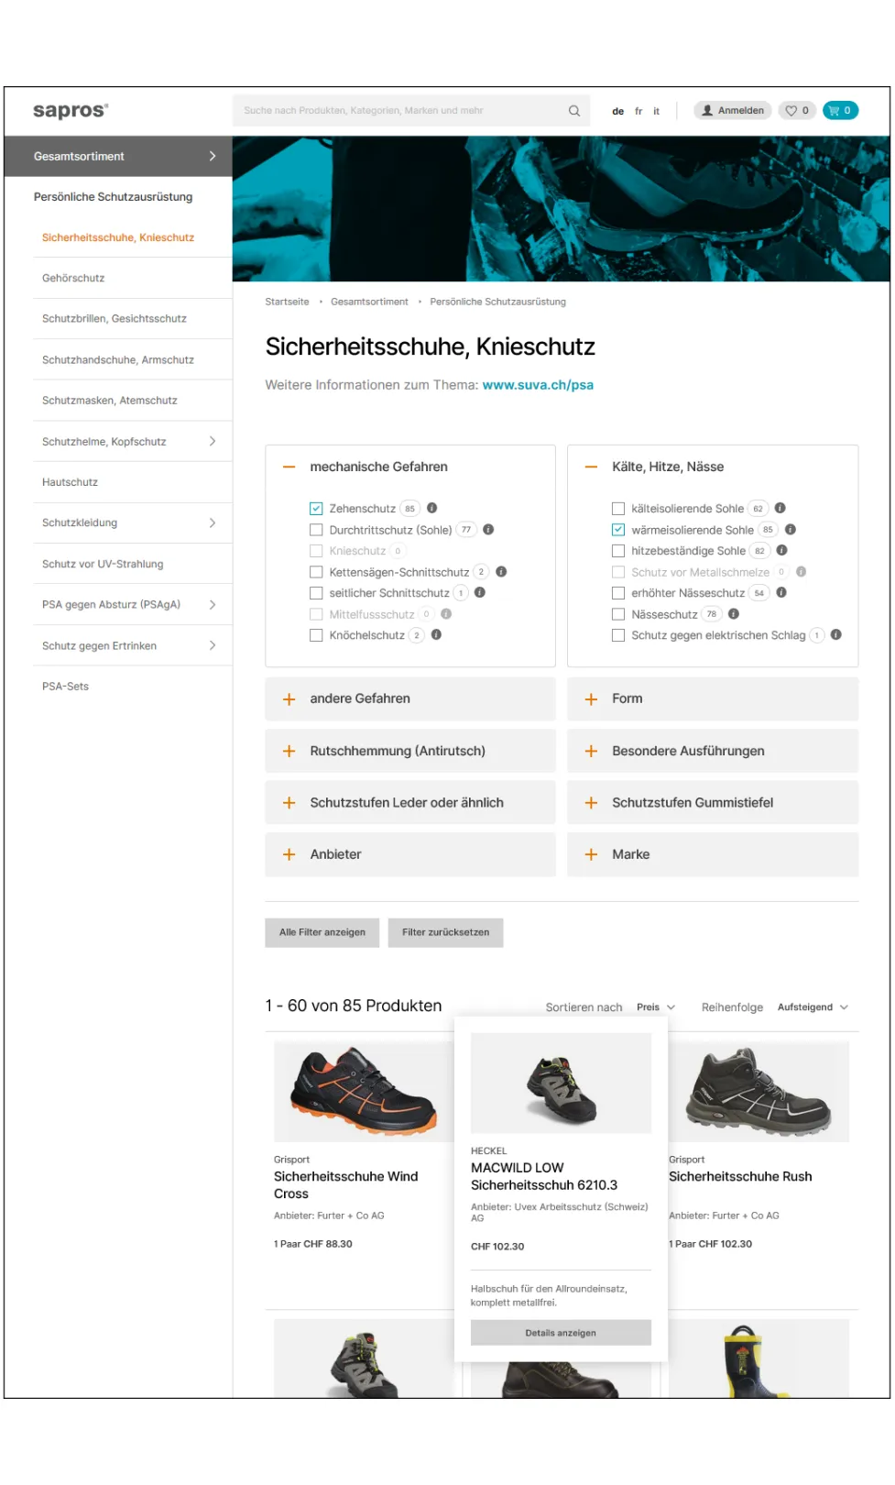The image size is (895, 1485).
Task: Check the Durchtrittschutz (Sohle) filter
Action: point(316,530)
